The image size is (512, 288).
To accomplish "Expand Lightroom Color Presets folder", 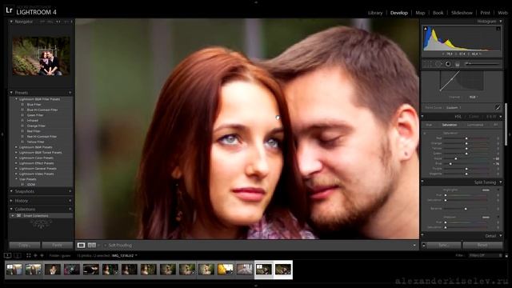I will click(16, 158).
